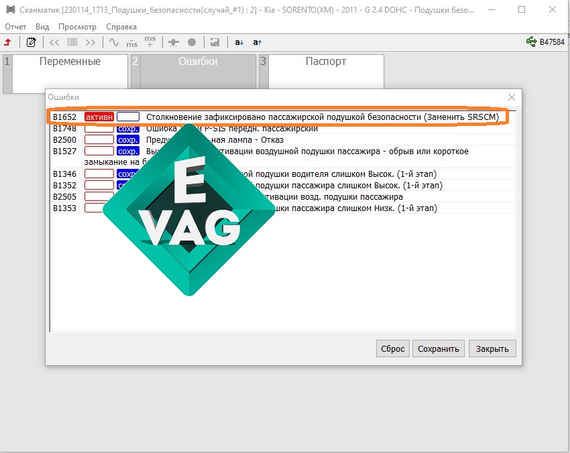Select the sine wave graph icon
The height and width of the screenshot is (453, 570).
click(114, 42)
